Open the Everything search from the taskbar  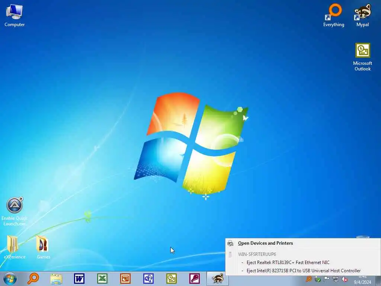33,279
